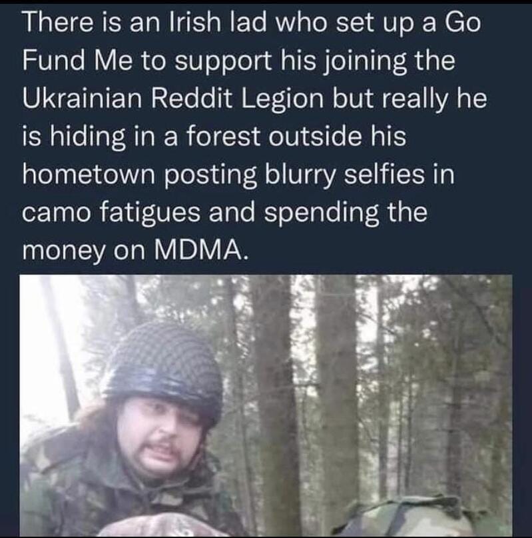Click the word "spending" in the tweet

pyautogui.click(x=322, y=213)
